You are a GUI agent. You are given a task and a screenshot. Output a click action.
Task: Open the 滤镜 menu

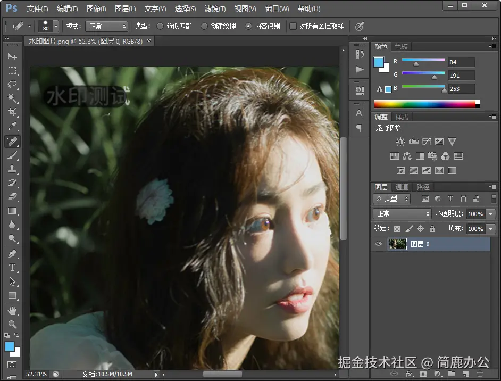coord(215,9)
